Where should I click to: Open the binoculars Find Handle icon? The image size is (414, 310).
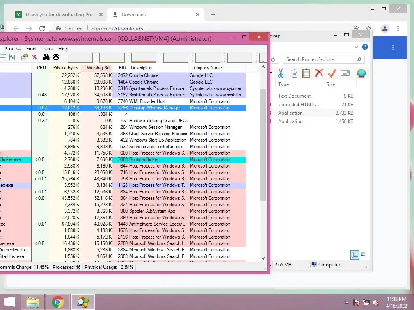46,57
